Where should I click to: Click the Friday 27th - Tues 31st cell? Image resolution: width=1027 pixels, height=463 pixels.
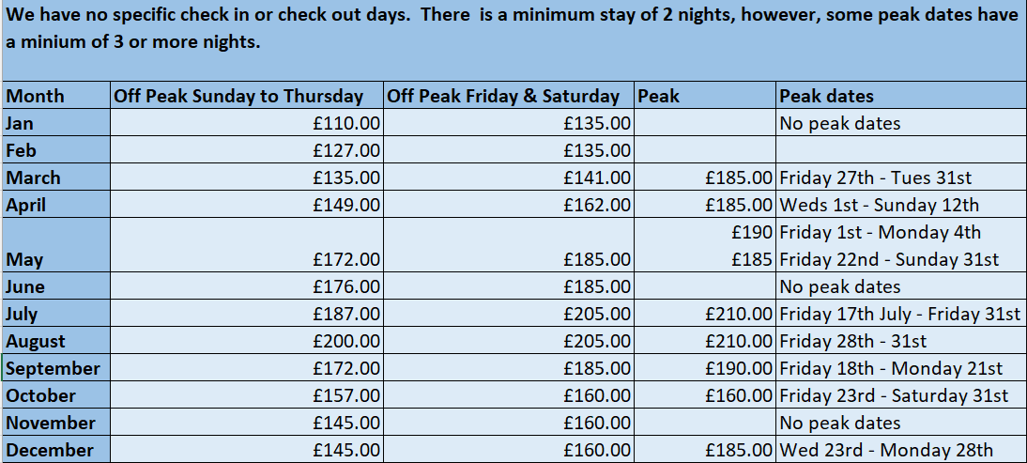(x=899, y=177)
